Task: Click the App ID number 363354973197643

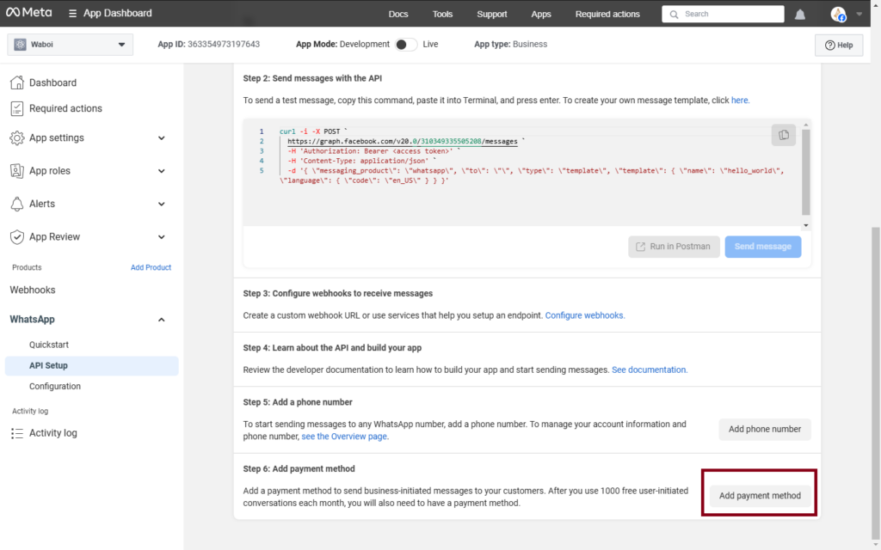Action: tap(224, 45)
